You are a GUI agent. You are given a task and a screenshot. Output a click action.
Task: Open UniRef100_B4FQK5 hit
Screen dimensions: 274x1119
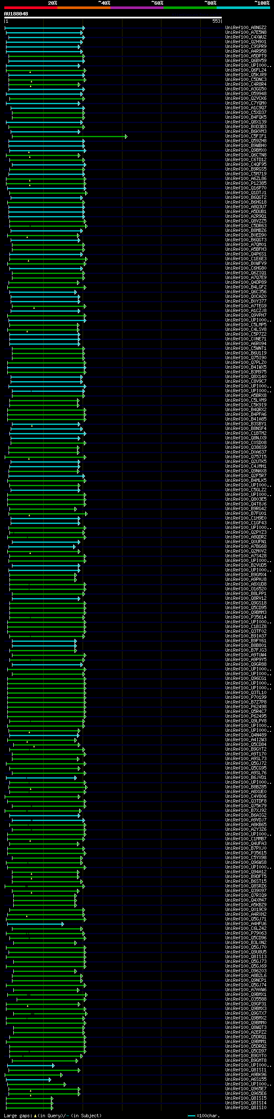pyautogui.click(x=246, y=117)
